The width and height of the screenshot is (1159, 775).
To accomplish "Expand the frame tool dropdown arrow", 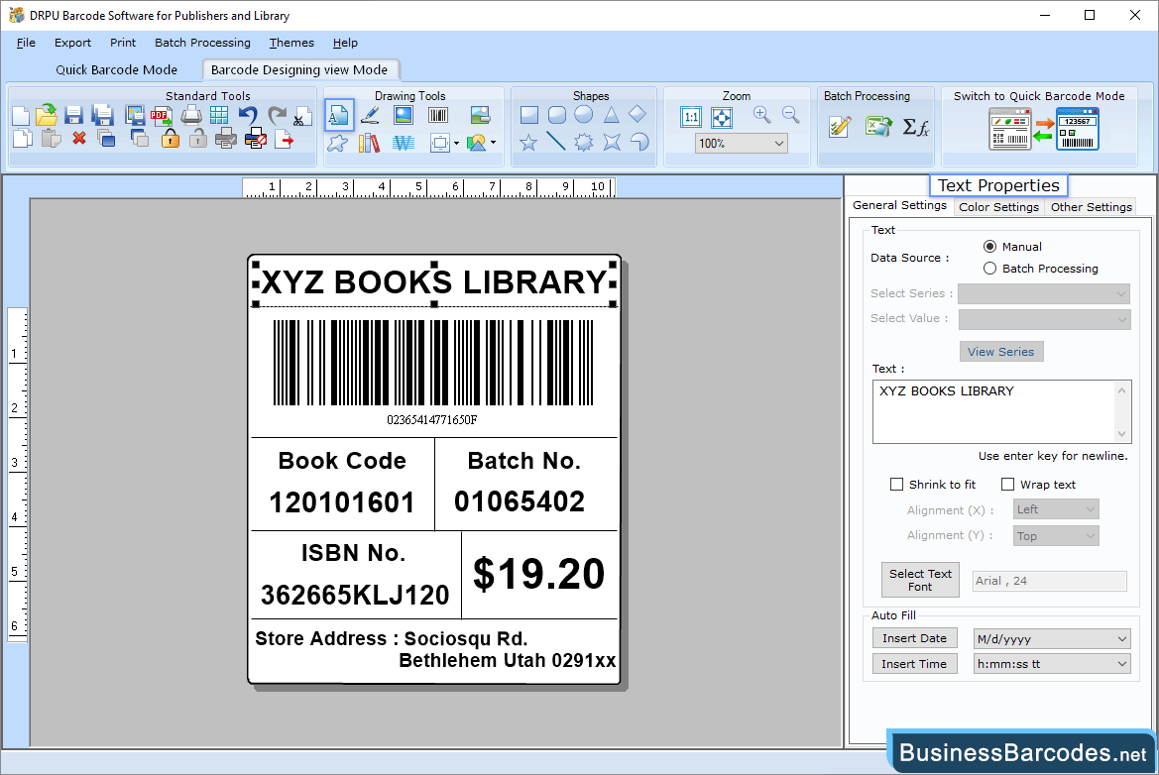I will (456, 144).
